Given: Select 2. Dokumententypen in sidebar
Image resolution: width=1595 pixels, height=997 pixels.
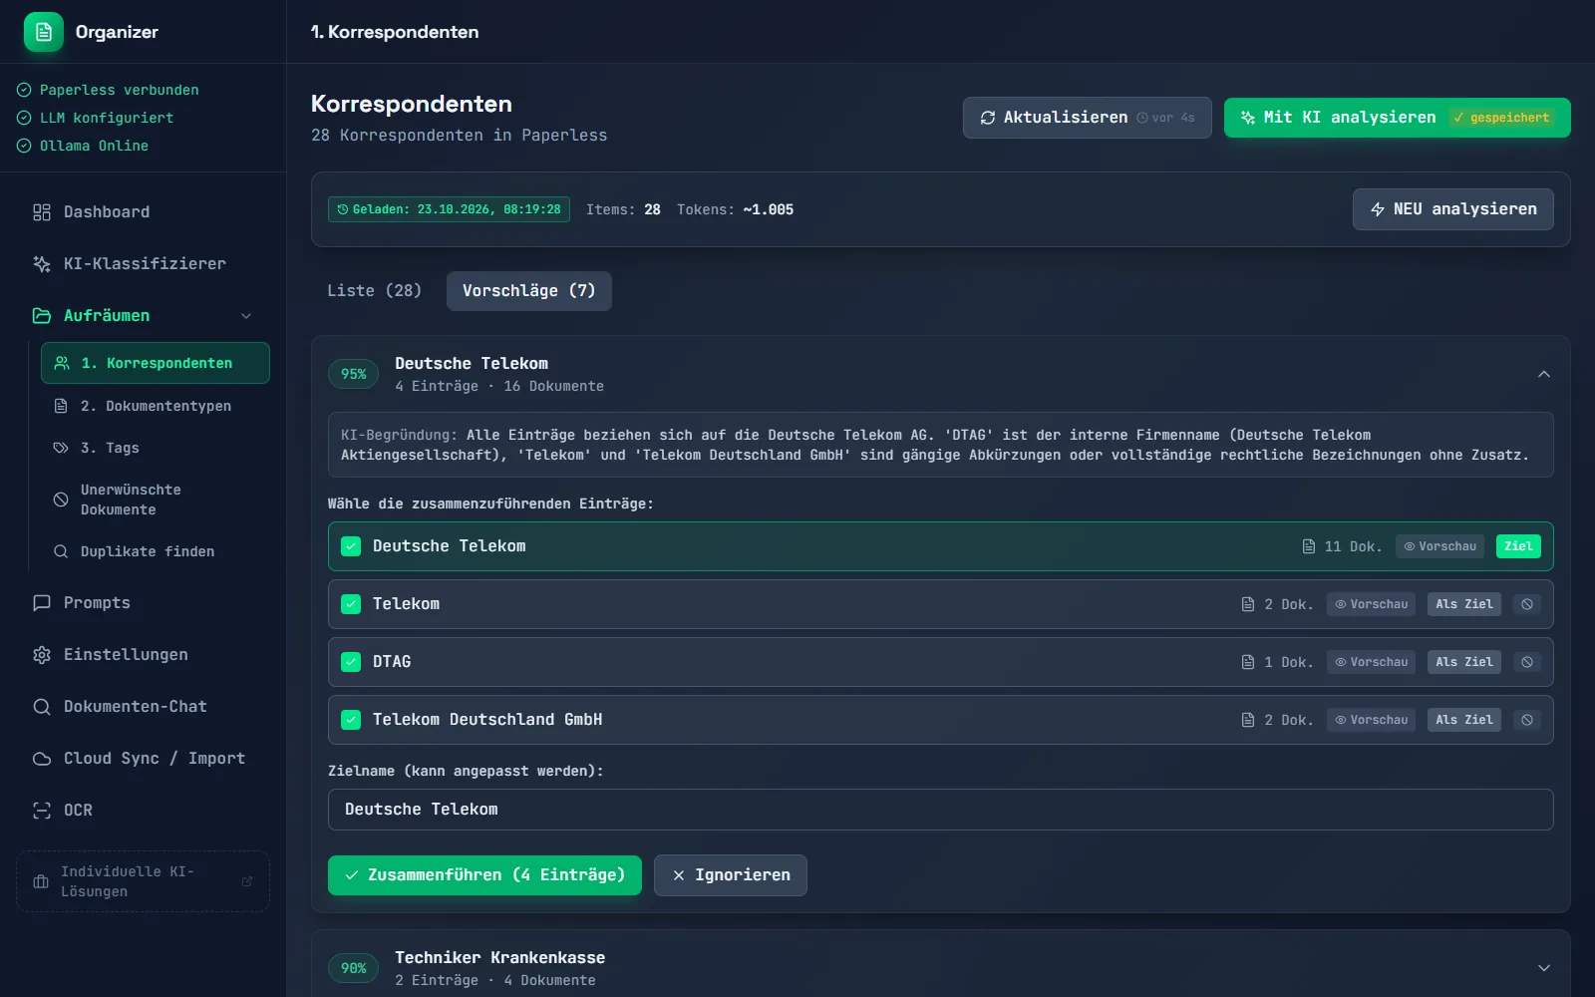Looking at the screenshot, I should [155, 406].
